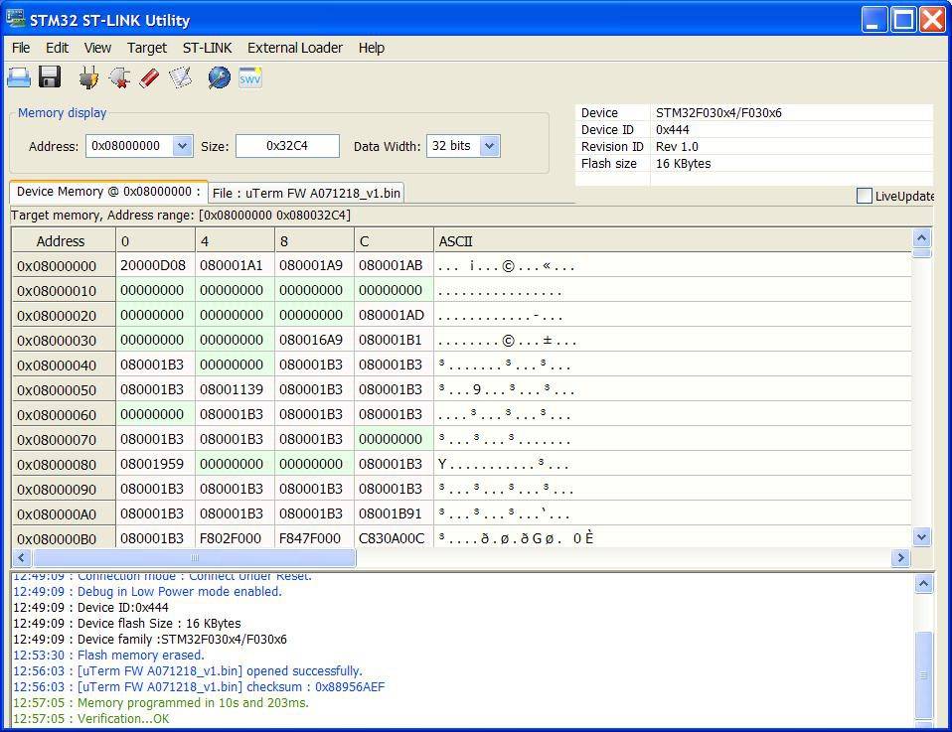Open Program and verify toolbar icon
The image size is (952, 732).
180,77
